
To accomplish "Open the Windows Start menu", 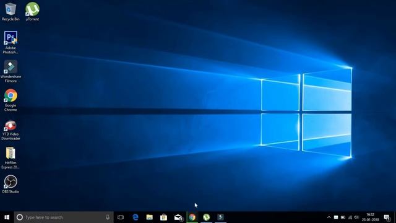I will click(x=7, y=217).
